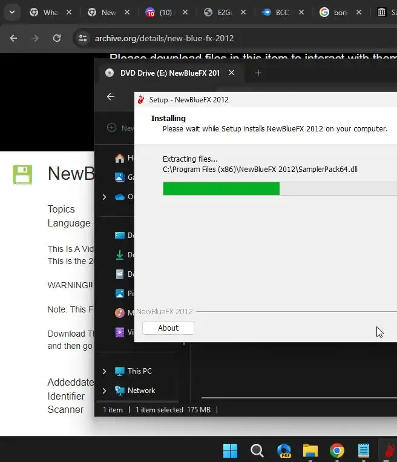Go forward in Chrome browser
This screenshot has width=397, height=462.
35,38
